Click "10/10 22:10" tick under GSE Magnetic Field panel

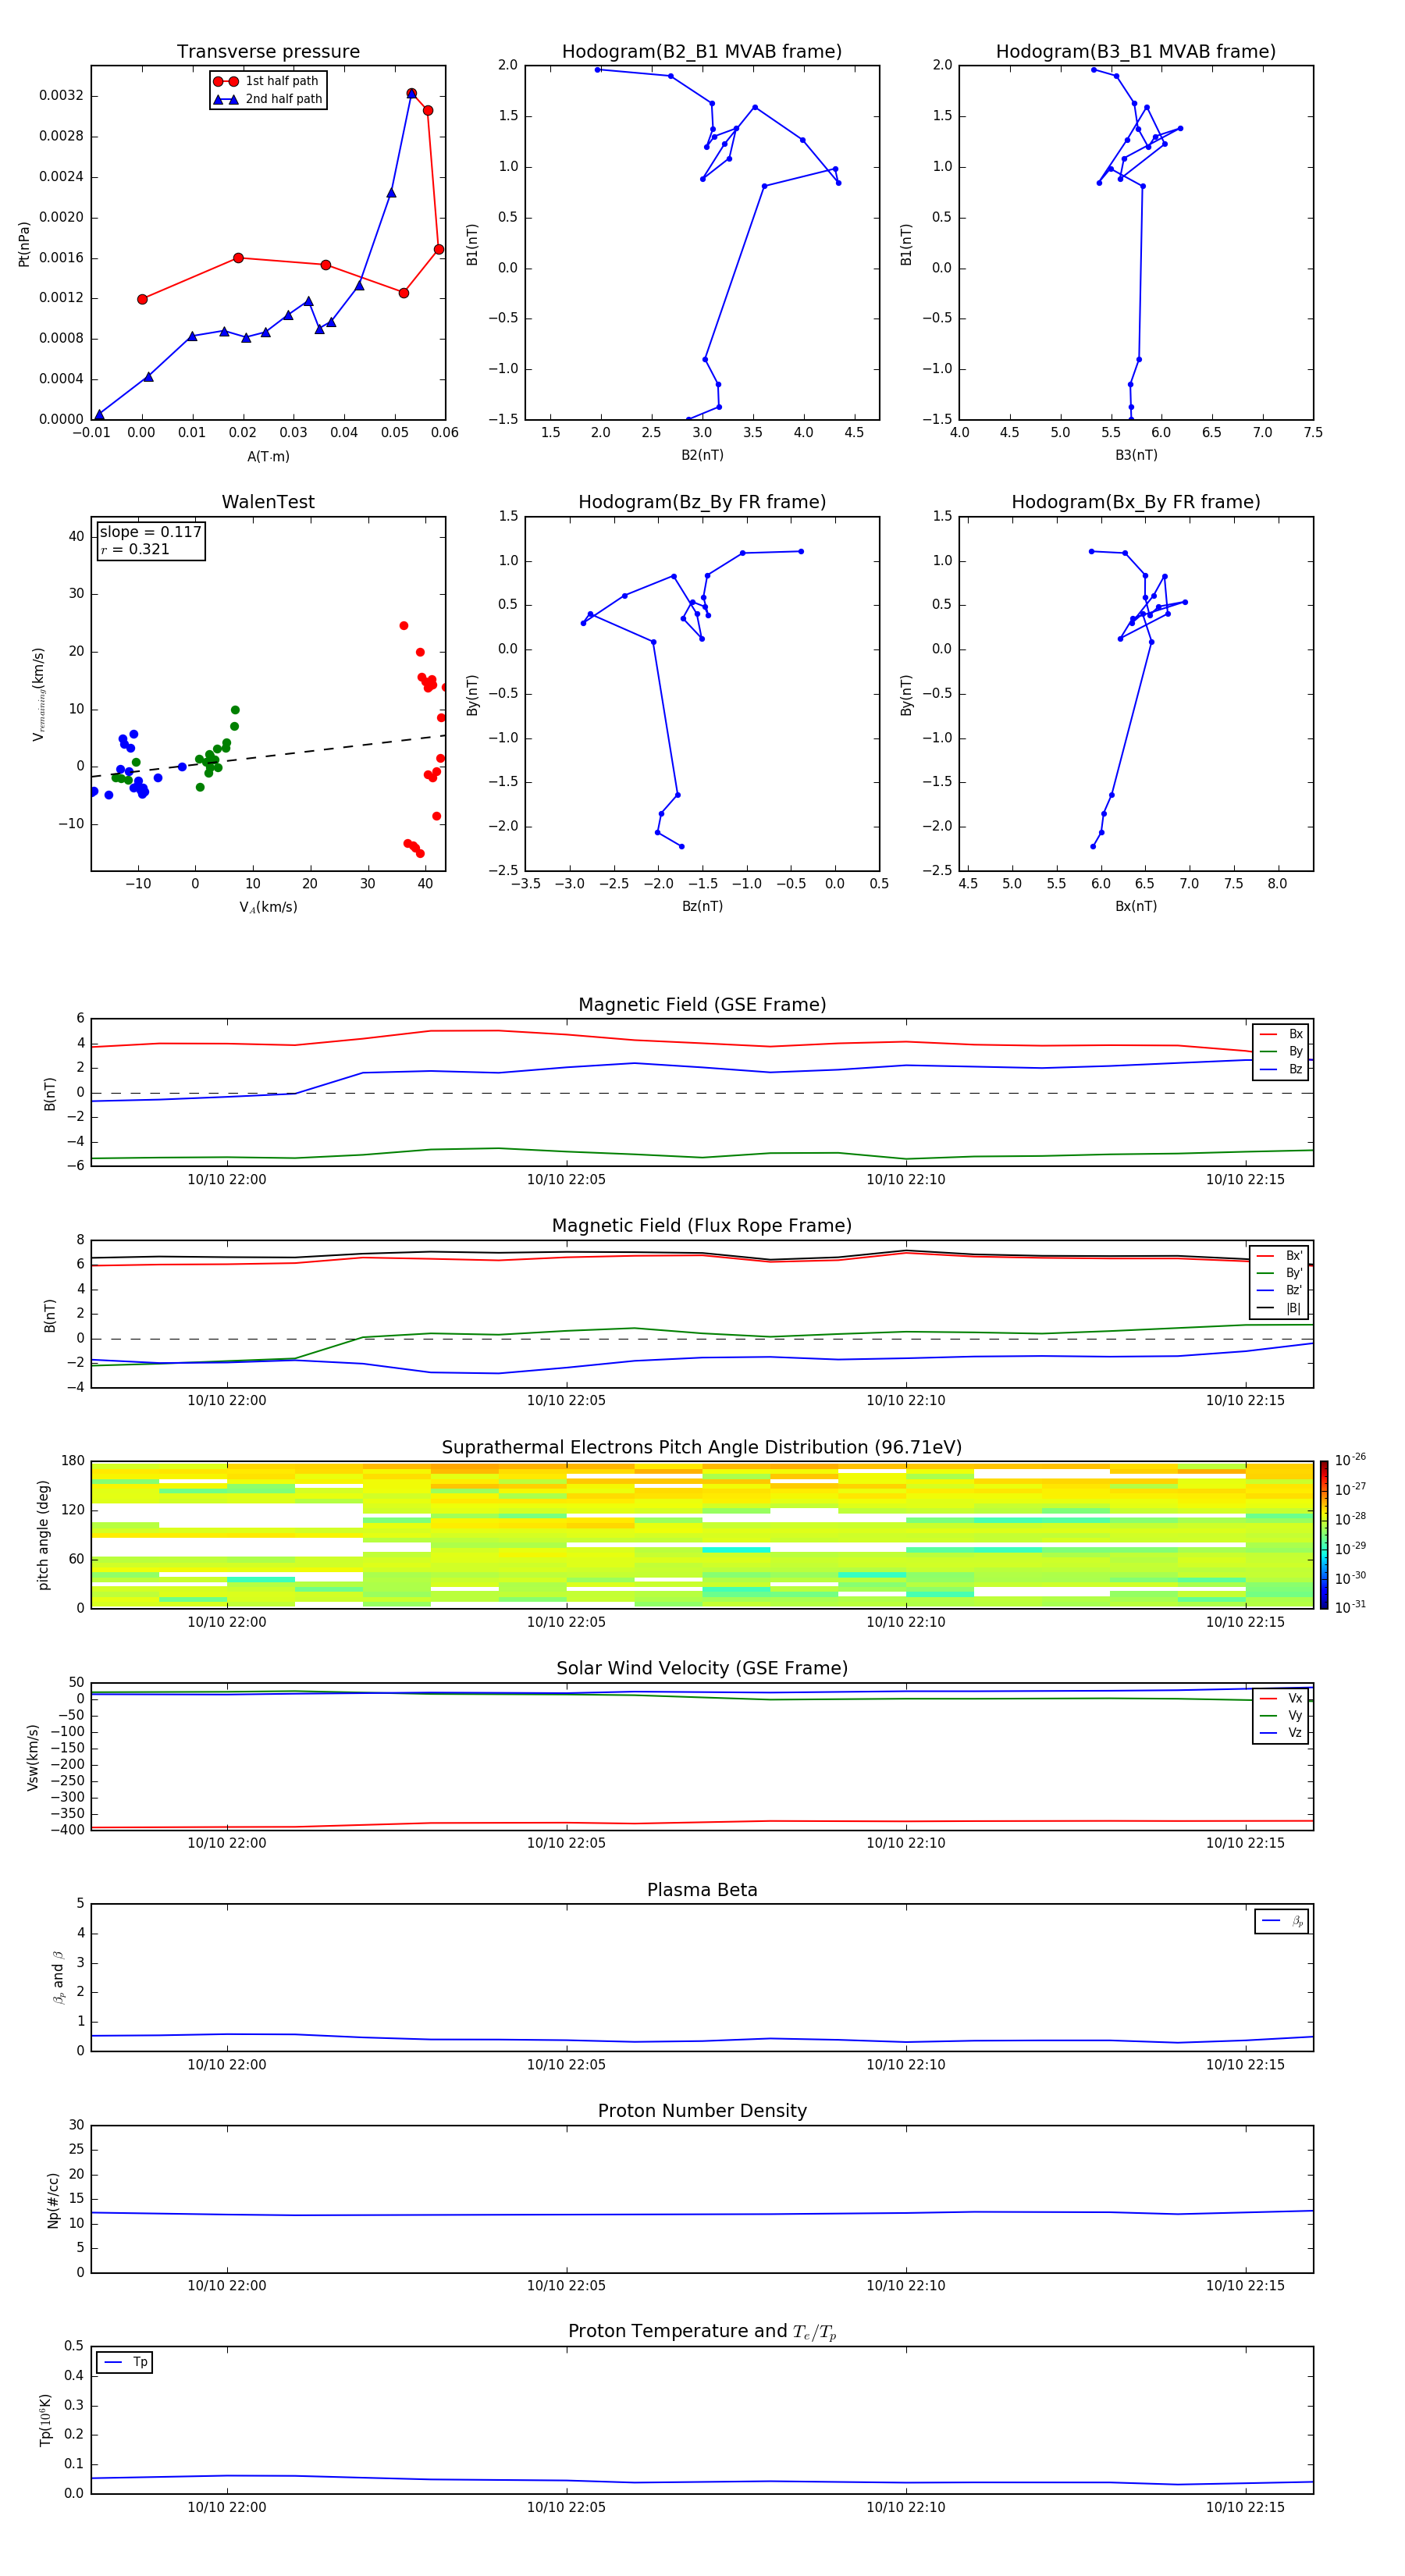pyautogui.click(x=906, y=1180)
